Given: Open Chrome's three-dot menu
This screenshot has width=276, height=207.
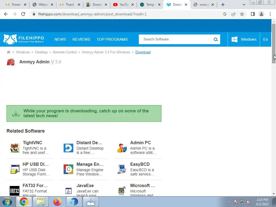Looking at the screenshot, I should (x=270, y=14).
